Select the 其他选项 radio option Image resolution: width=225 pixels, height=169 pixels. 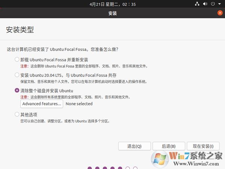[x=17, y=114]
